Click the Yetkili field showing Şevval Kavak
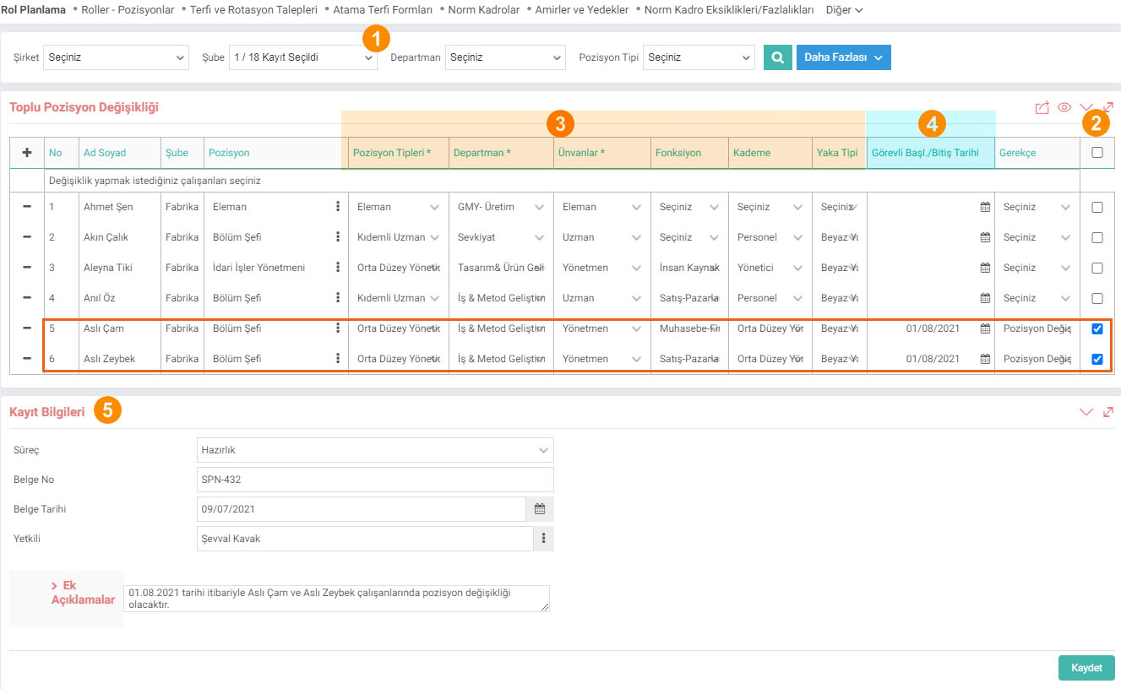Viewport: 1121px width, 689px height. [x=365, y=539]
